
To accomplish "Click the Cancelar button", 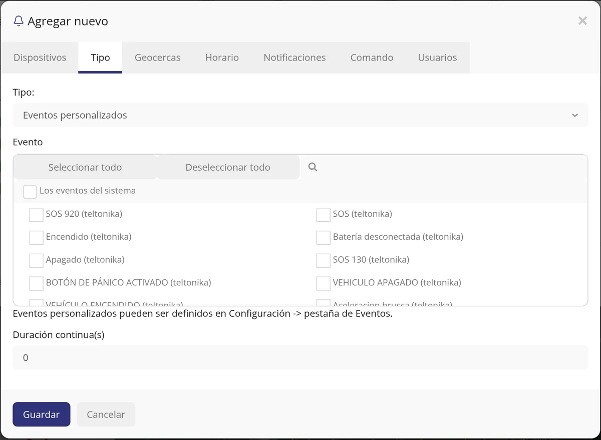I will pos(106,414).
